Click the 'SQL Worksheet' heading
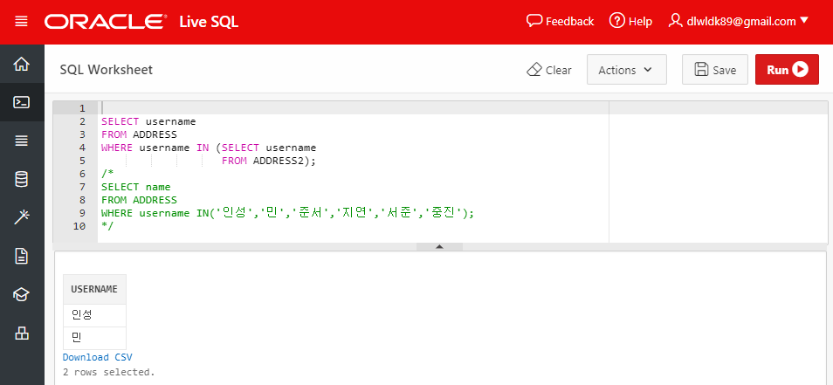 click(107, 70)
